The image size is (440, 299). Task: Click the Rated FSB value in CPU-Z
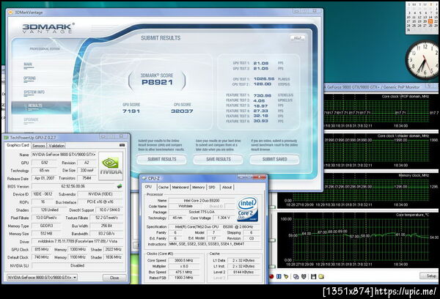[184, 278]
